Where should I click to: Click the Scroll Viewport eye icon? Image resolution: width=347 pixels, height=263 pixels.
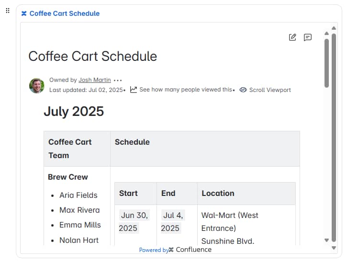(x=243, y=90)
